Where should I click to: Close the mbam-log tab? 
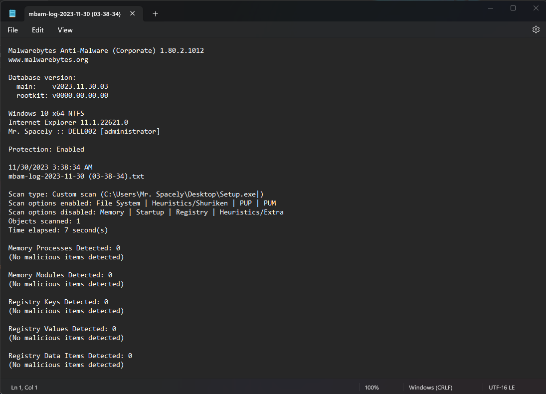pyautogui.click(x=133, y=13)
